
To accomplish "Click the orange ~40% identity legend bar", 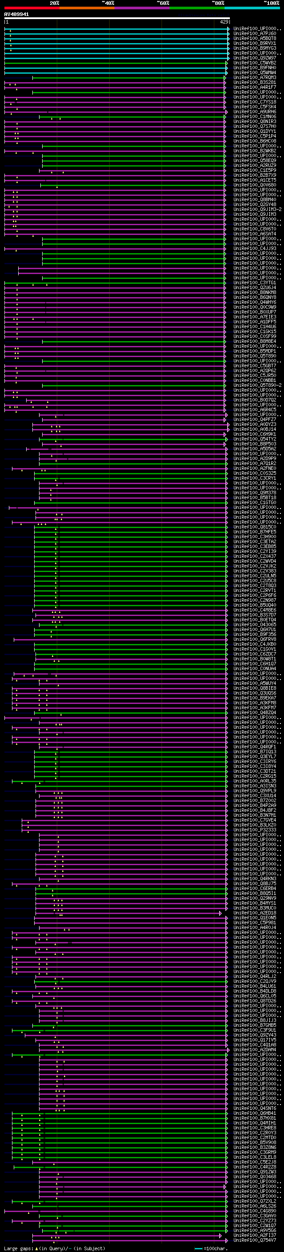I will coord(87,8).
